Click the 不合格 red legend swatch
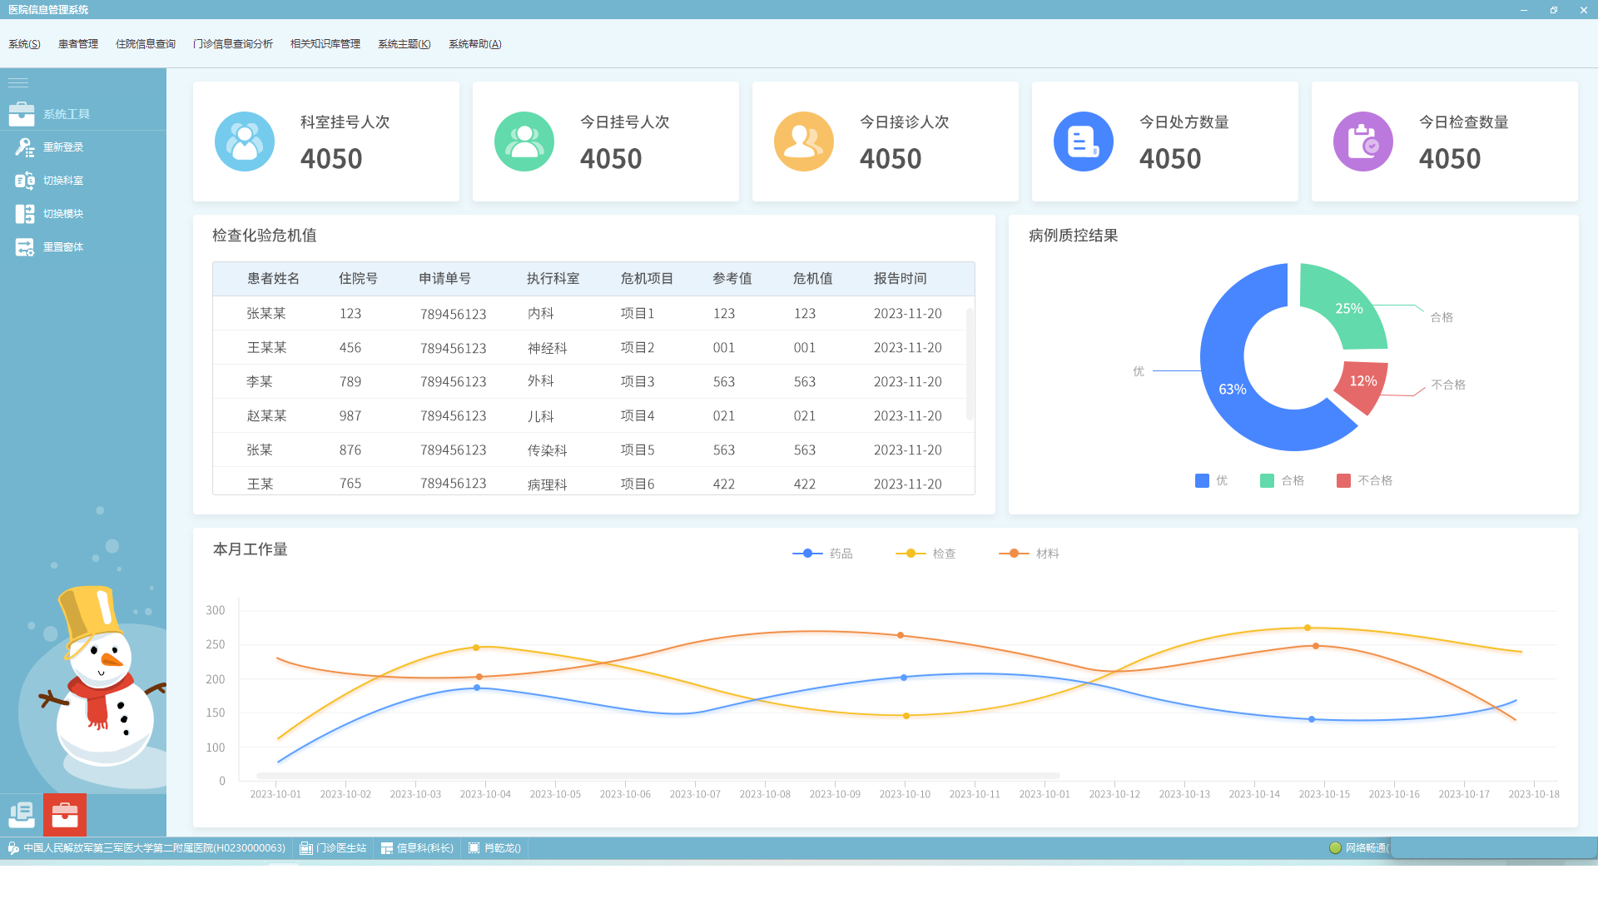 tap(1343, 481)
